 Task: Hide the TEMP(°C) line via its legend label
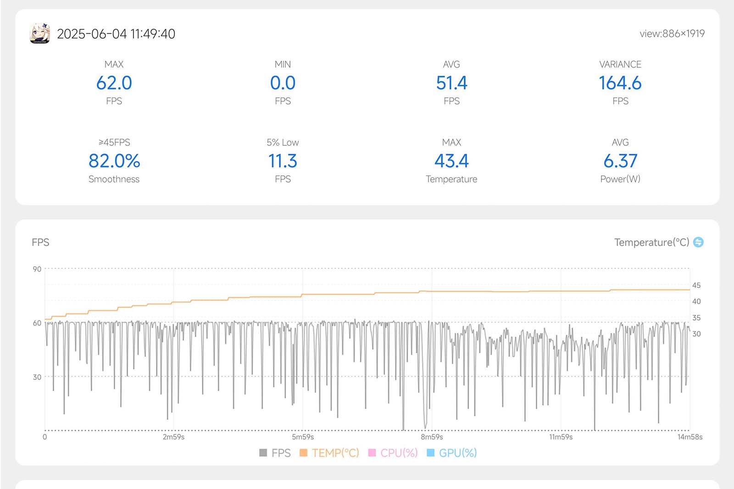click(x=335, y=453)
